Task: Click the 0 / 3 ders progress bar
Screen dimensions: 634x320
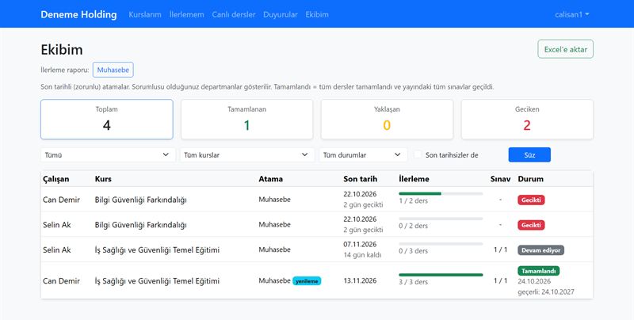Action: point(441,244)
